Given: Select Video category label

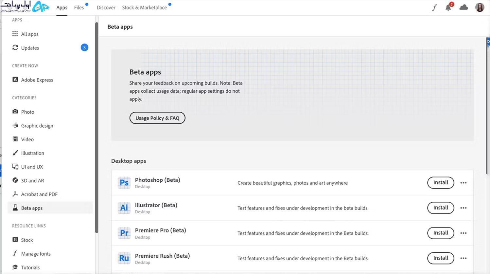Looking at the screenshot, I should point(27,139).
